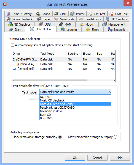Select drive row F: [Optical disk]
134x165 pixels.
point(63,64)
